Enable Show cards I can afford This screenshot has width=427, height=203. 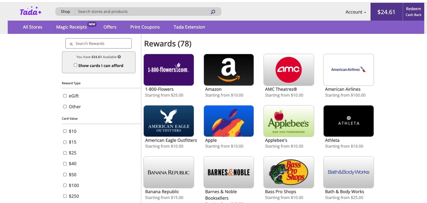pos(75,65)
